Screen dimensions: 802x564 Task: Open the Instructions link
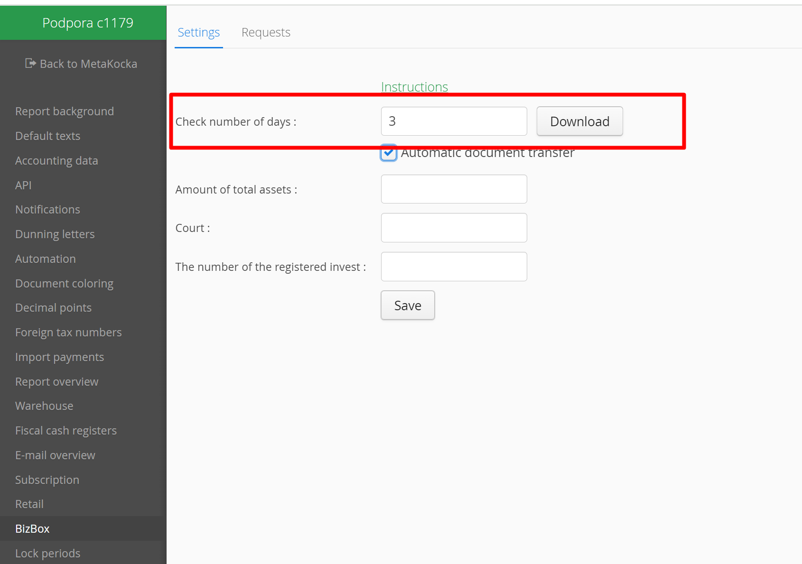coord(414,87)
